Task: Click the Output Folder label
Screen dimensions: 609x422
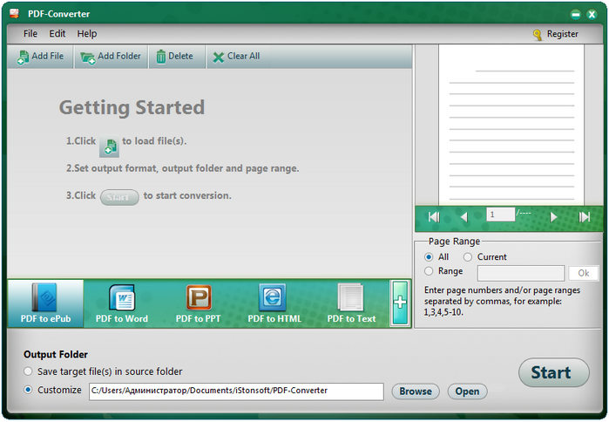Action: pos(56,354)
